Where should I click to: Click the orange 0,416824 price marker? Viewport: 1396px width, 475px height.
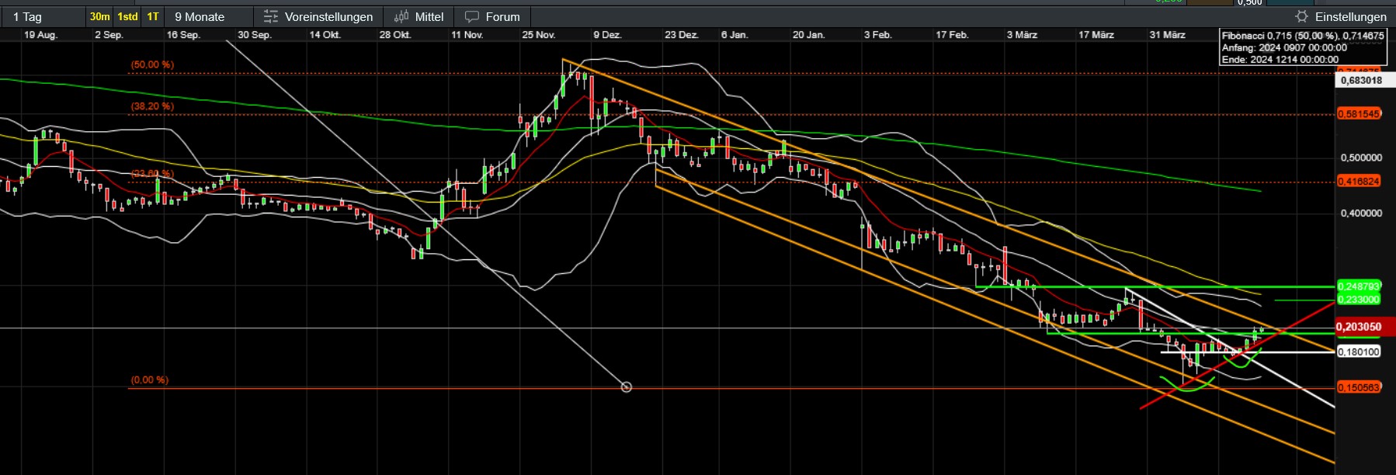[1359, 181]
